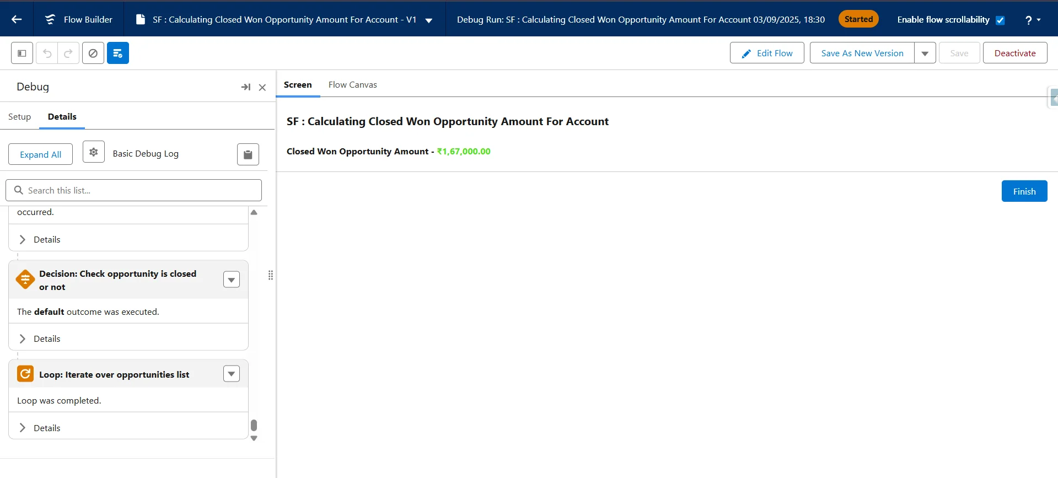Viewport: 1058px width, 478px height.
Task: Click the debug list scroll up arrow
Action: (254, 212)
